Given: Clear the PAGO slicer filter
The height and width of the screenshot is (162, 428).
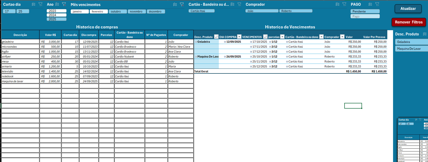Looking at the screenshot, I should 377,4.
